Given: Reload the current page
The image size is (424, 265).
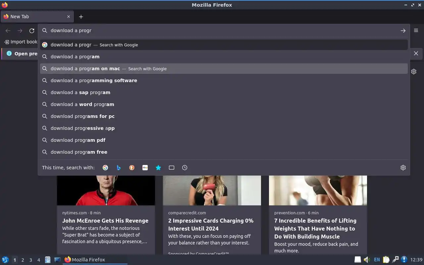Looking at the screenshot, I should [32, 30].
